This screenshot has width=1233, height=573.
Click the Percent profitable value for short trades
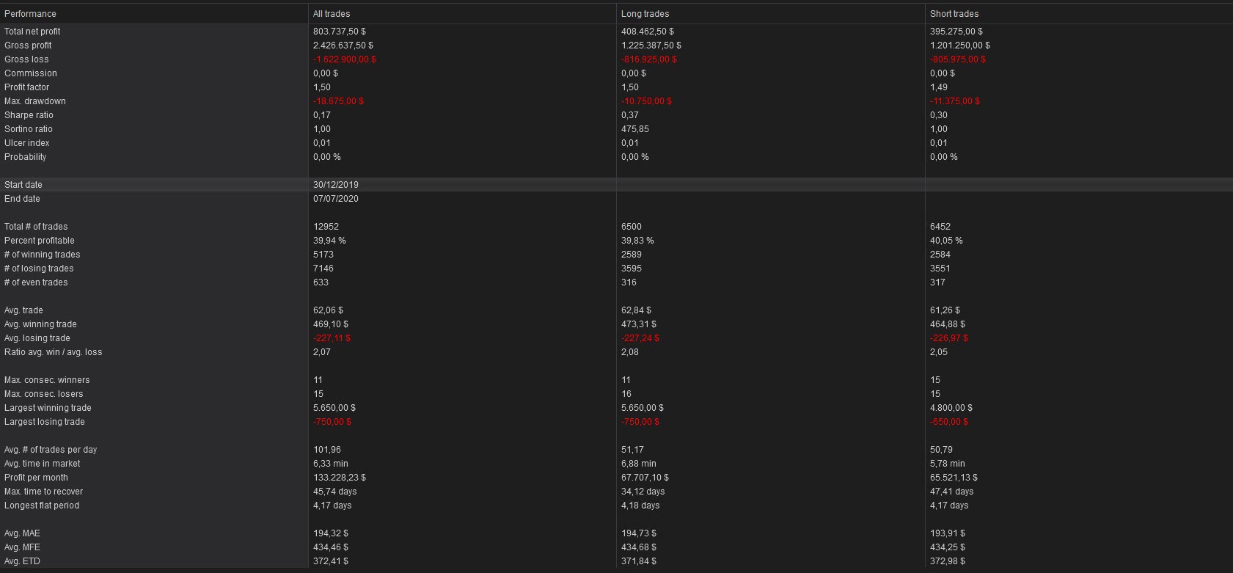pyautogui.click(x=946, y=241)
